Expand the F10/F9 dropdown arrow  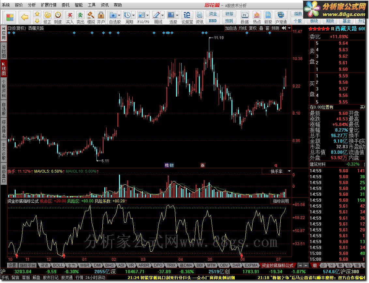pyautogui.click(x=148, y=15)
